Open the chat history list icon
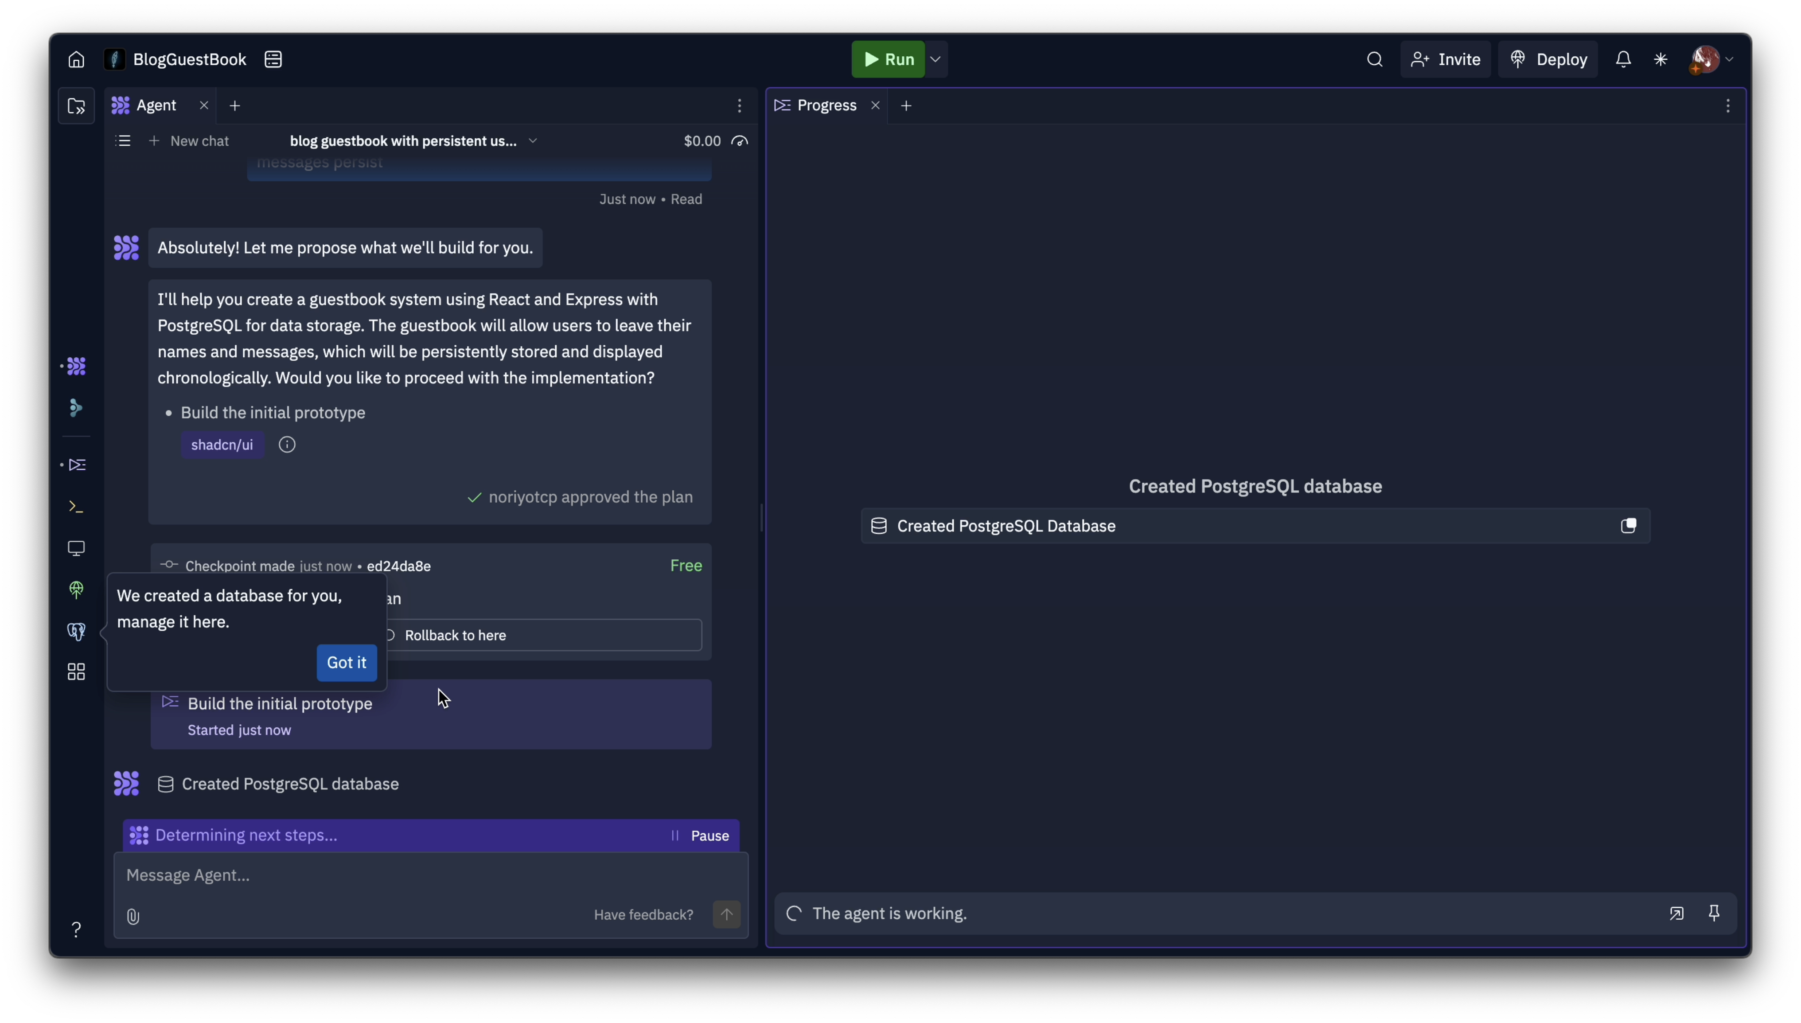Viewport: 1801px width, 1023px height. point(123,141)
